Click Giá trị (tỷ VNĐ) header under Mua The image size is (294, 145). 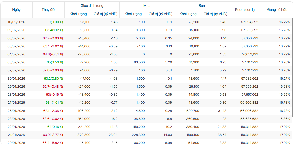pos(161,14)
